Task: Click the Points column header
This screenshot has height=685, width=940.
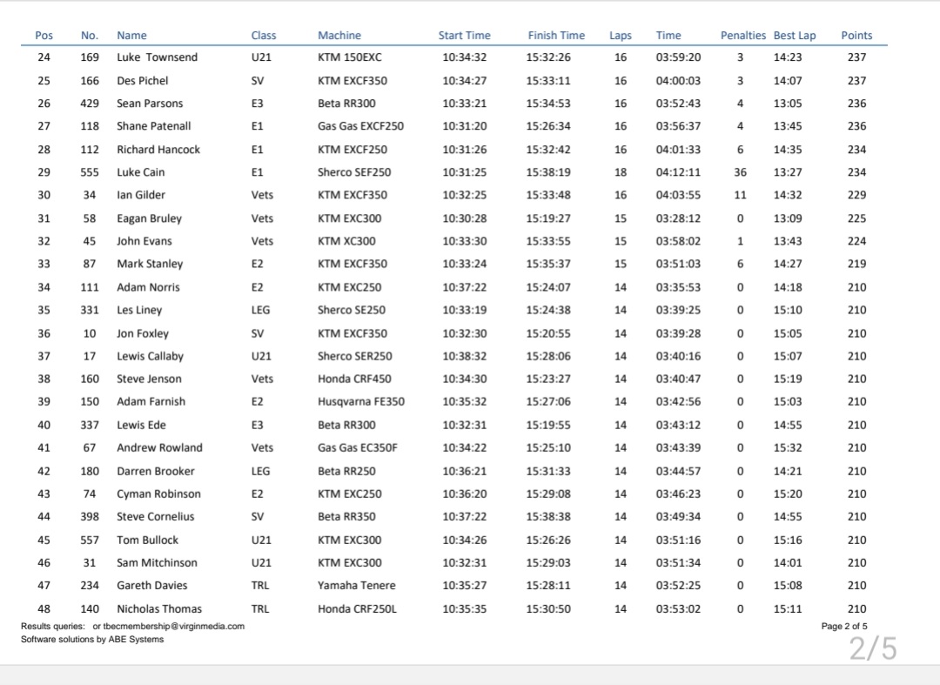Action: click(856, 36)
